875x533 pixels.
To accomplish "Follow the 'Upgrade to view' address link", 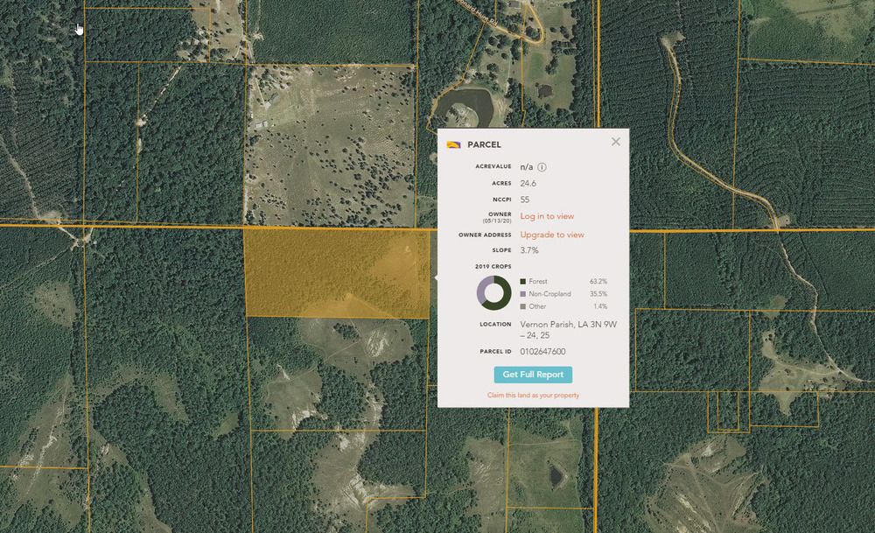I will pos(551,235).
